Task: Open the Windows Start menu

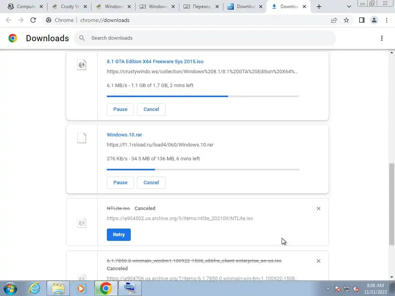Action: (x=10, y=288)
